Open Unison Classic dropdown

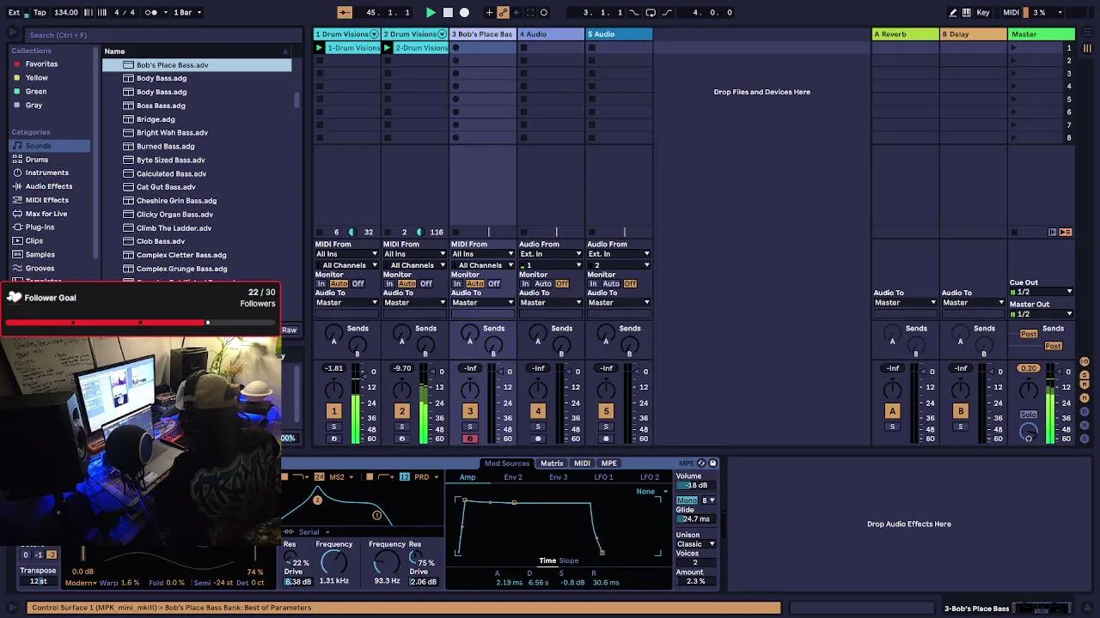click(696, 544)
